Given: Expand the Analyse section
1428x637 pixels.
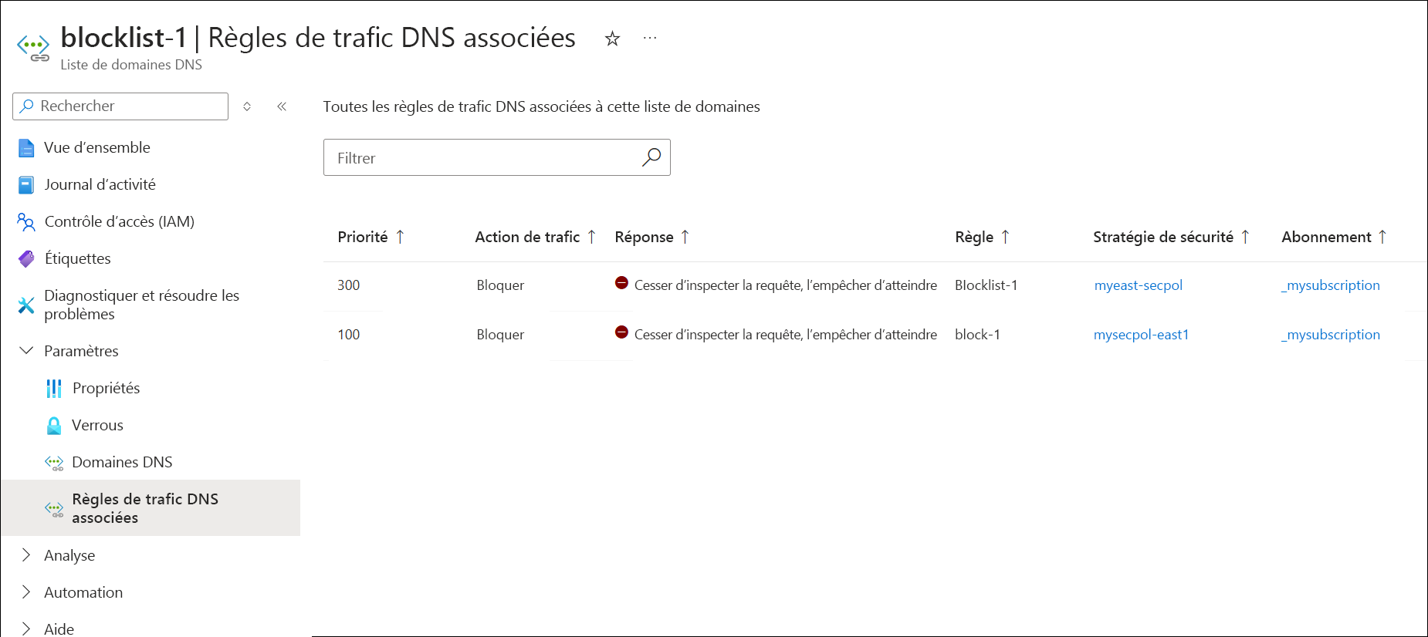Looking at the screenshot, I should tap(25, 554).
